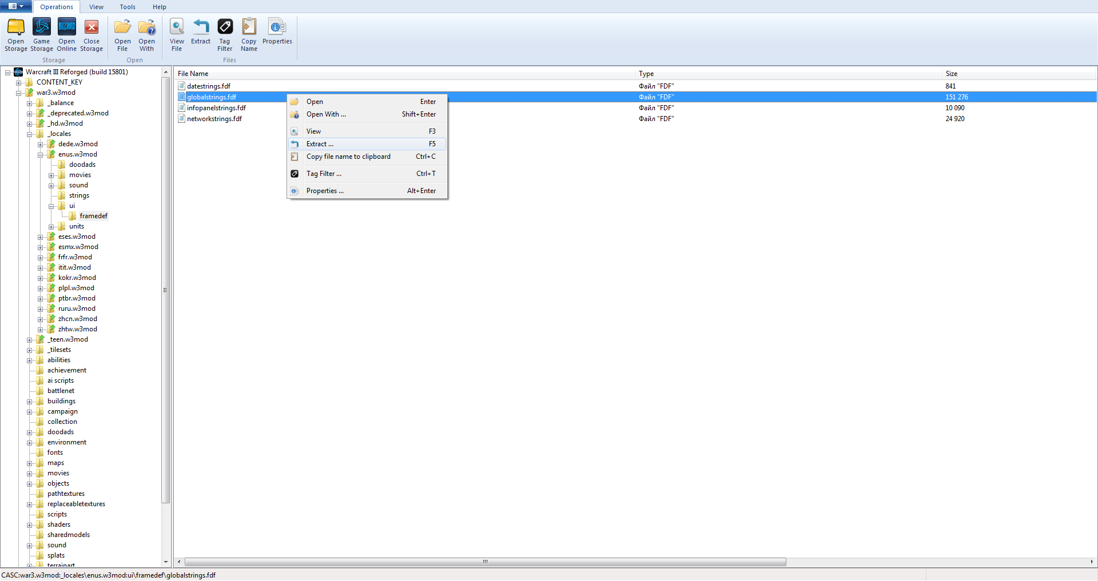Choose Tag Filter ... in context menu
1098x581 pixels.
tap(367, 174)
